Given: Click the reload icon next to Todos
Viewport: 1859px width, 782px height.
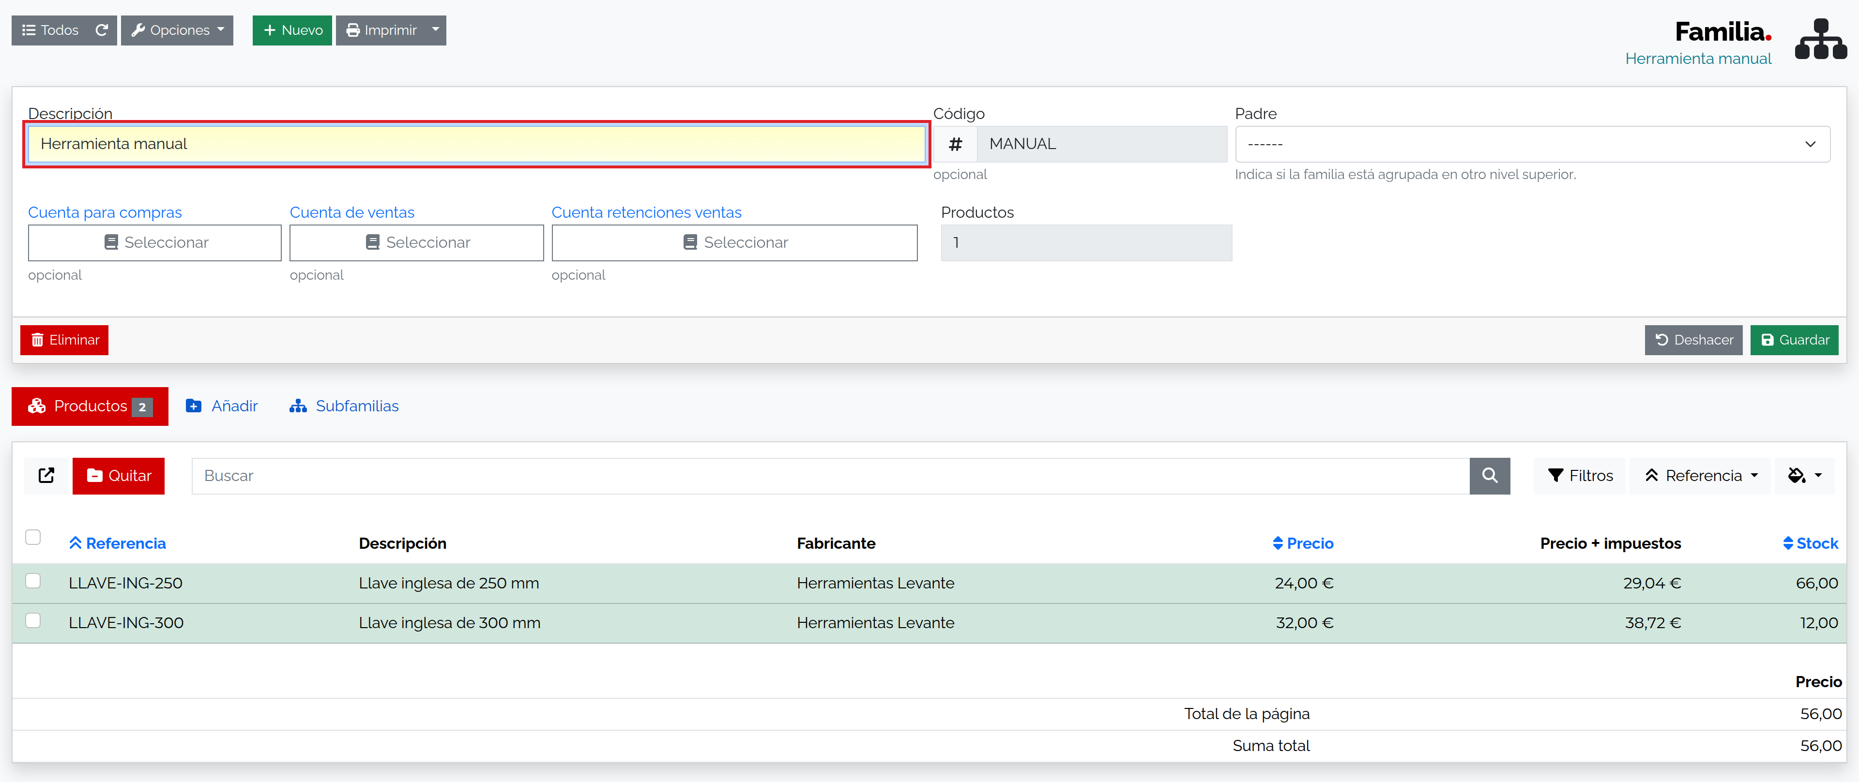Looking at the screenshot, I should [102, 30].
